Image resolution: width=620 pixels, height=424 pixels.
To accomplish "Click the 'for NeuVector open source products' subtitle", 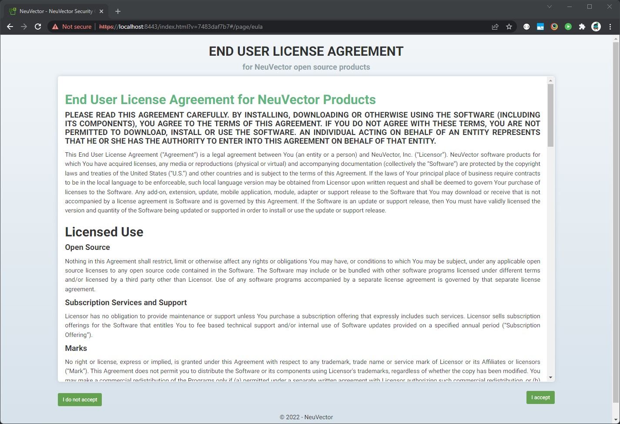I will [306, 67].
